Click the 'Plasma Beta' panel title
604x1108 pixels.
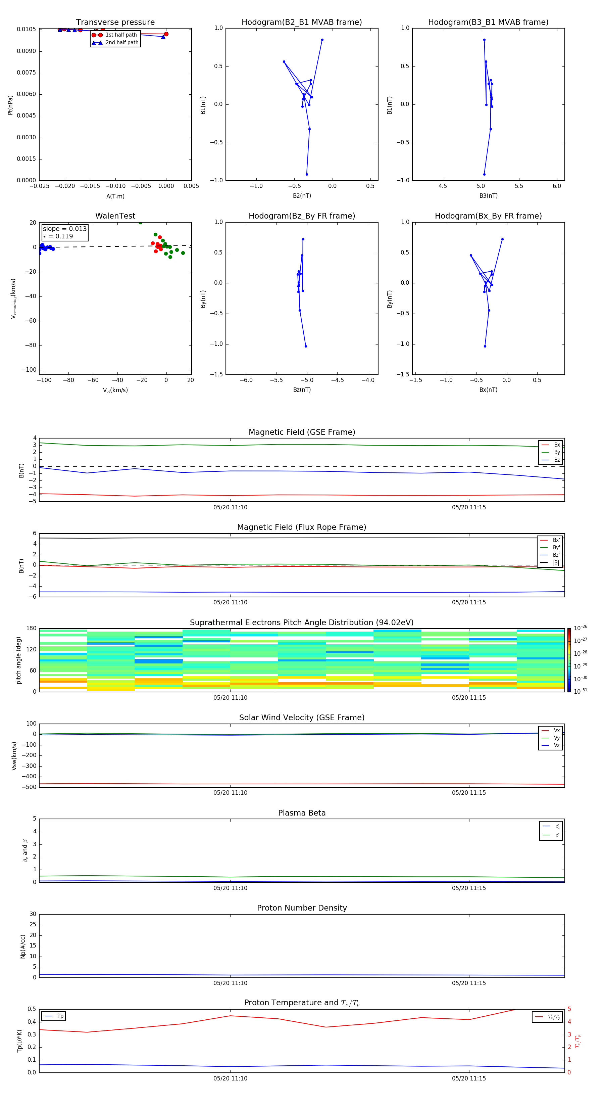(x=302, y=813)
